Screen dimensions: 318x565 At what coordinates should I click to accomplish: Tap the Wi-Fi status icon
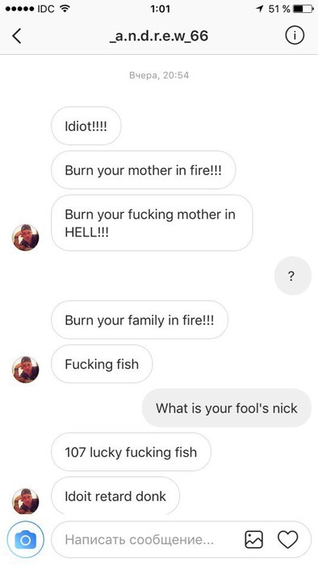coord(65,9)
